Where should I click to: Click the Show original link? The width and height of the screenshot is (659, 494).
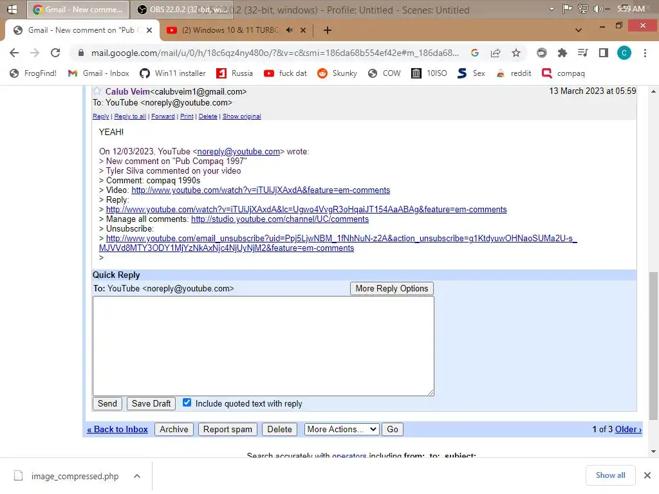tap(242, 116)
